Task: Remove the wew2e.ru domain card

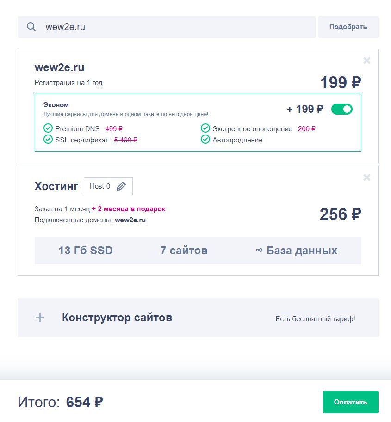Action: 367,61
